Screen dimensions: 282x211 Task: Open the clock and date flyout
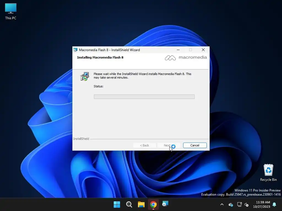click(262, 204)
